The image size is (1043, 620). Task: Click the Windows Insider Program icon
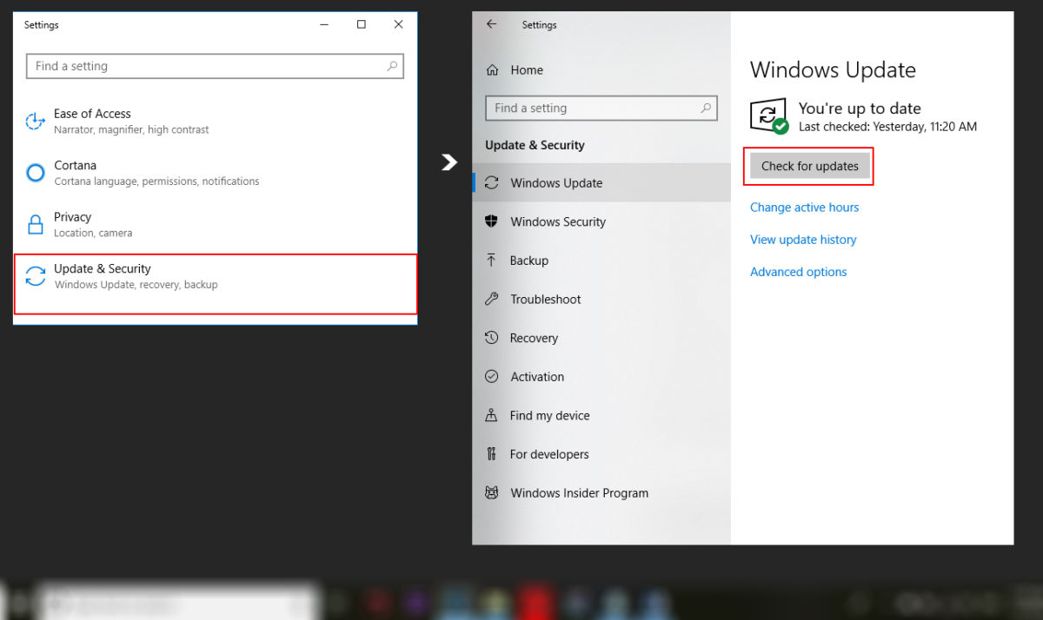coord(492,493)
